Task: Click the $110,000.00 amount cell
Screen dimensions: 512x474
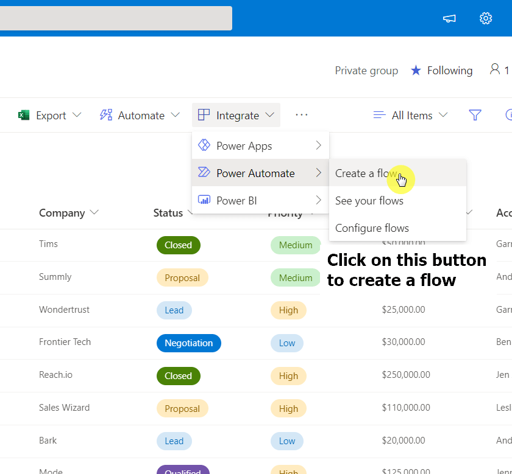Action: tap(406, 408)
